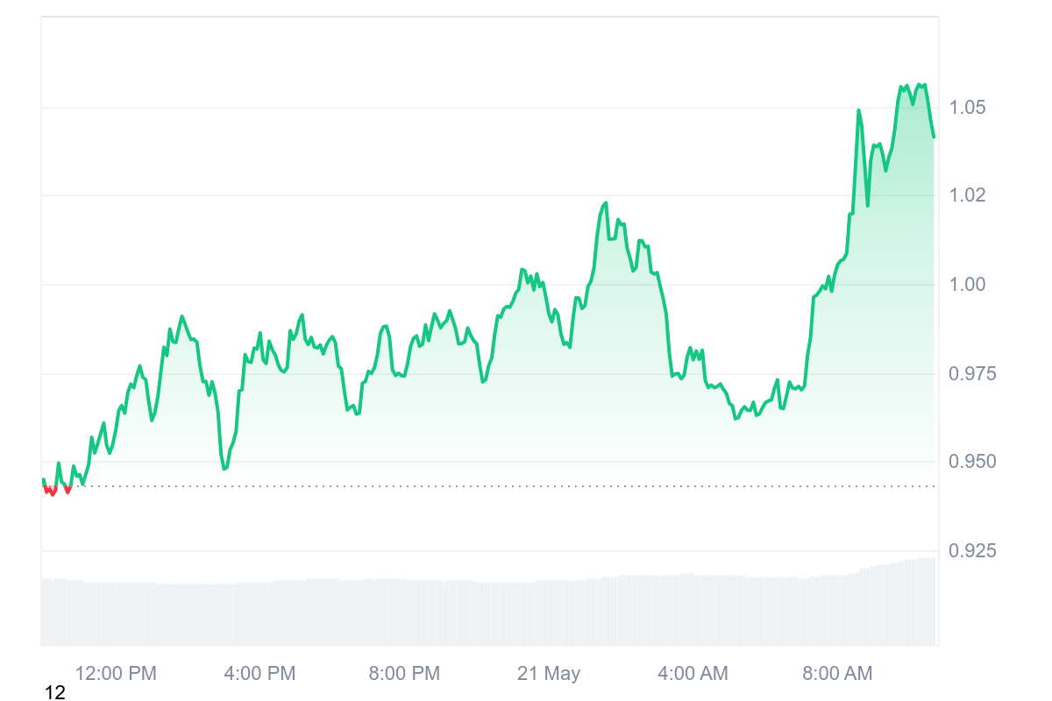Click the 4:00 PM time axis label
This screenshot has width=1052, height=701.
point(260,673)
